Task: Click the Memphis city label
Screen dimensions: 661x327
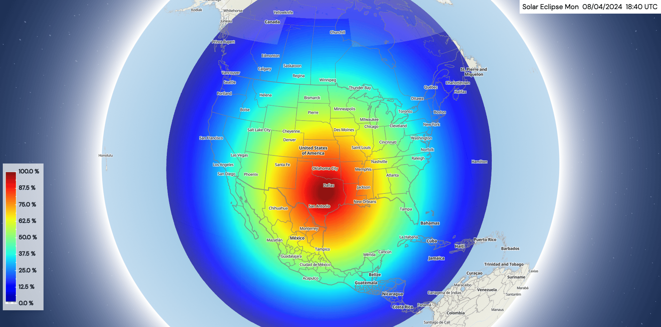Action: [363, 169]
